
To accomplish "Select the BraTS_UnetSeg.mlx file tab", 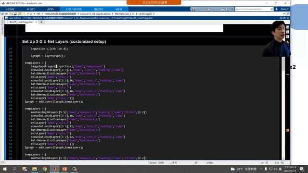I will (x=21, y=22).
